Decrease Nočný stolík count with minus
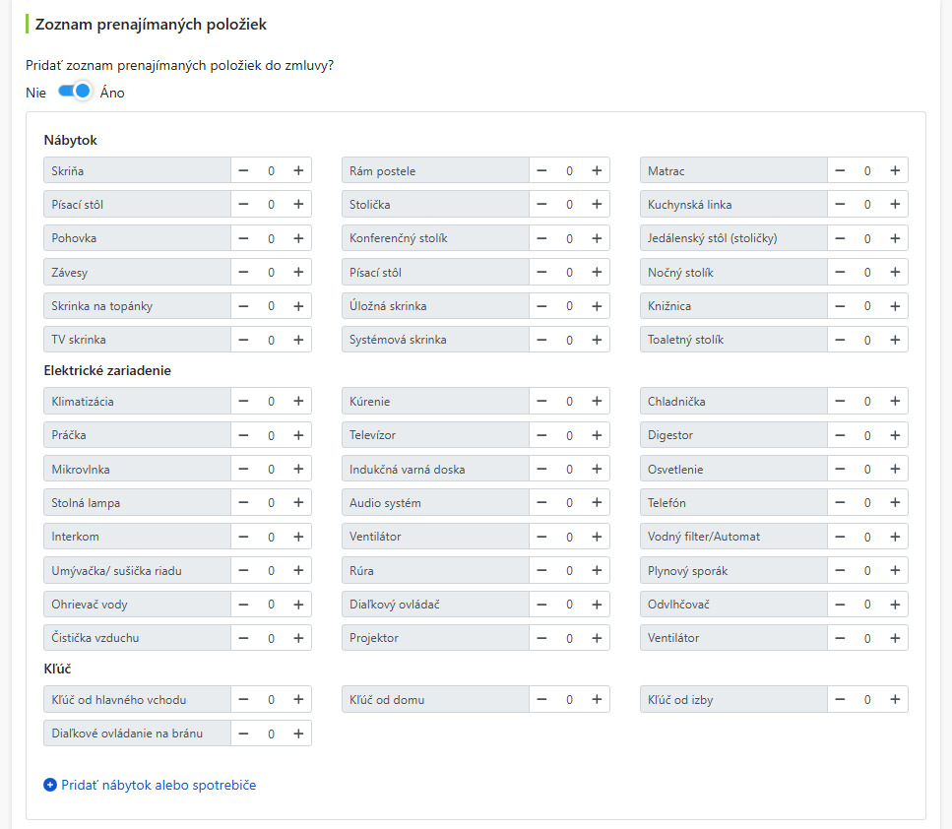 point(840,272)
